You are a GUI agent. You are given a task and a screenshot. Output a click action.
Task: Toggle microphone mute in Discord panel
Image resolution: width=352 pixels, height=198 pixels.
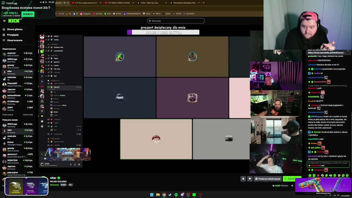[x=71, y=164]
